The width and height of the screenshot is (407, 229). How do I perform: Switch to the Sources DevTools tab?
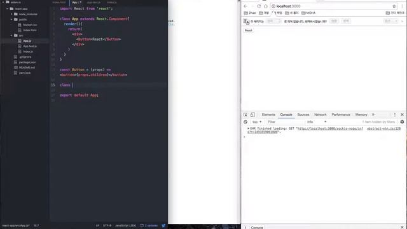coord(303,114)
